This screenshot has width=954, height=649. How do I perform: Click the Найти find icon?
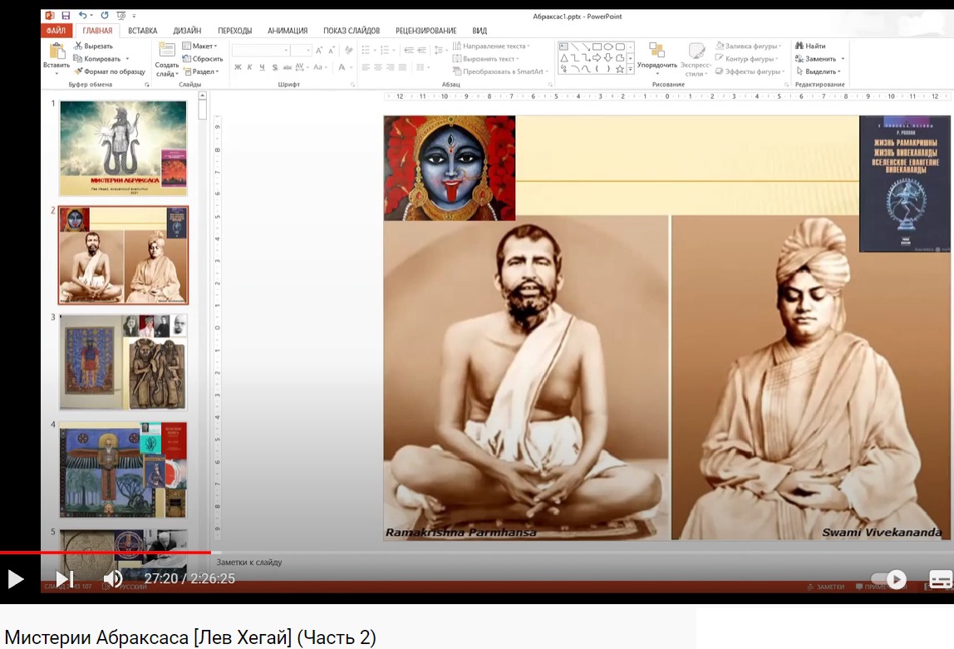coord(799,47)
